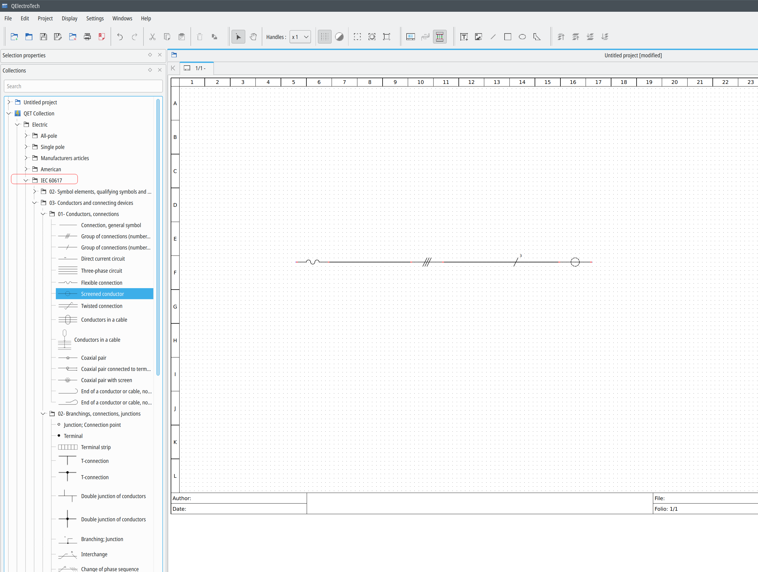Image resolution: width=758 pixels, height=572 pixels.
Task: Expand the Untitled project tree node
Action: [x=9, y=102]
